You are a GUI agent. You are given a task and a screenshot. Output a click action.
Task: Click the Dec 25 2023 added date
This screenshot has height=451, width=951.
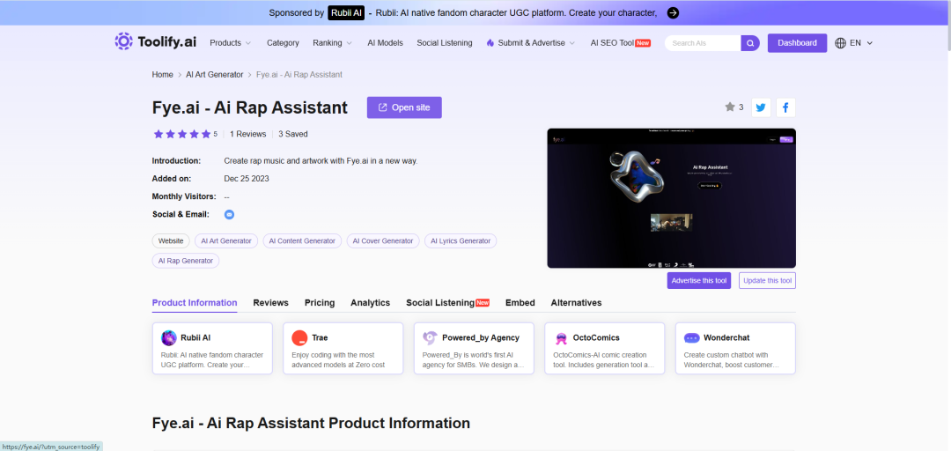point(247,179)
